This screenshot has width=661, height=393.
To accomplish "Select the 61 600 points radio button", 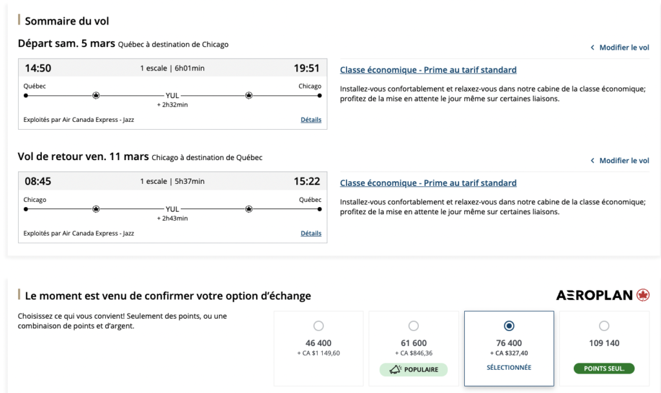I will pyautogui.click(x=414, y=326).
